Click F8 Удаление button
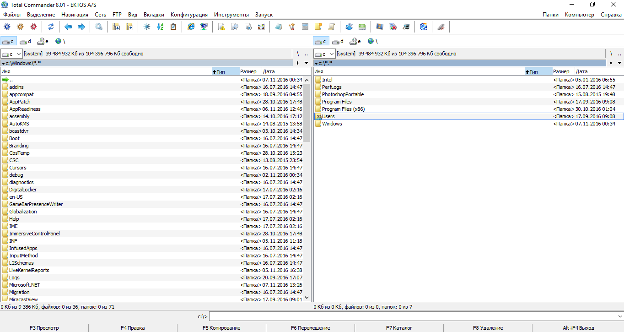The height and width of the screenshot is (332, 624). pyautogui.click(x=488, y=328)
